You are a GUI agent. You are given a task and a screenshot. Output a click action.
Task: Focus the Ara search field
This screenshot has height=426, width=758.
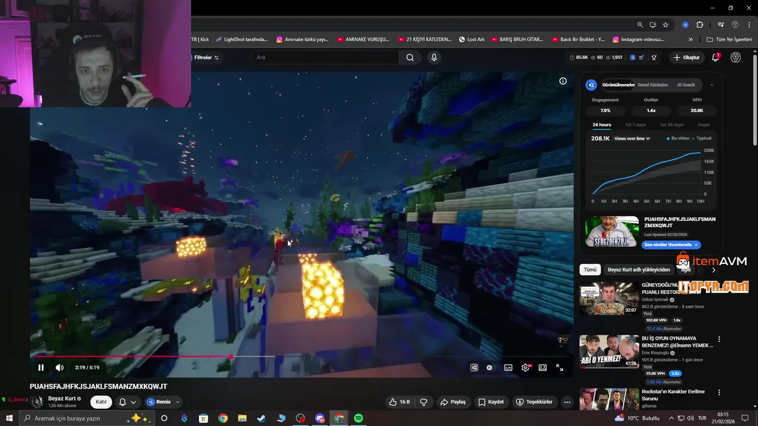tap(325, 57)
